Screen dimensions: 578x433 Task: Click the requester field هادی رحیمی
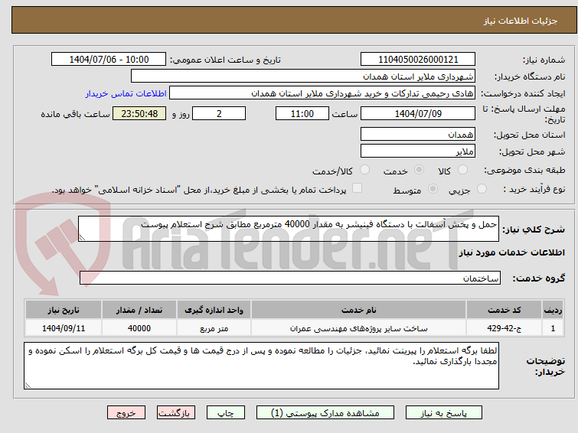[x=322, y=93]
